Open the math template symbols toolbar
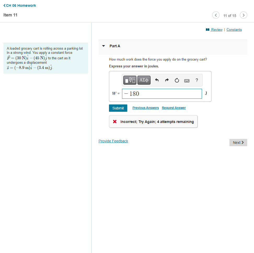 point(130,80)
